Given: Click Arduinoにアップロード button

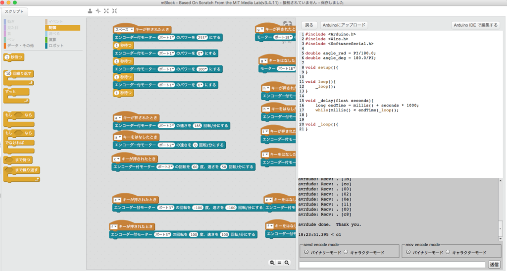Looking at the screenshot, I should tap(344, 25).
